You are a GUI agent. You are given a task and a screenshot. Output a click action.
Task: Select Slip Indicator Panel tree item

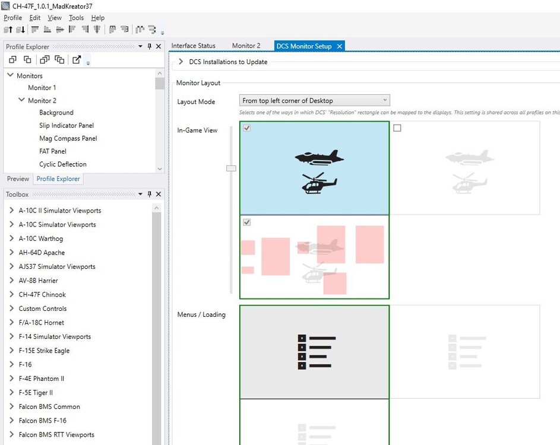(67, 125)
